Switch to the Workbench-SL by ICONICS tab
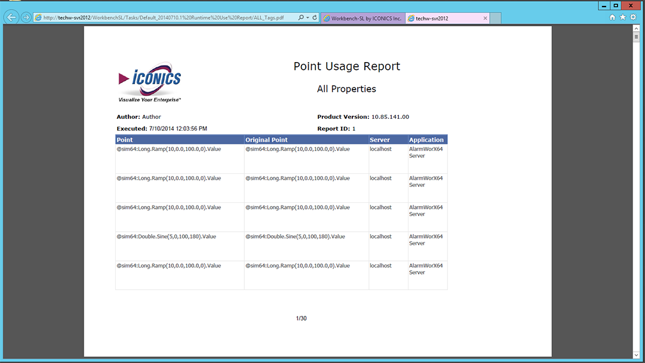This screenshot has height=363, width=645. coord(363,19)
